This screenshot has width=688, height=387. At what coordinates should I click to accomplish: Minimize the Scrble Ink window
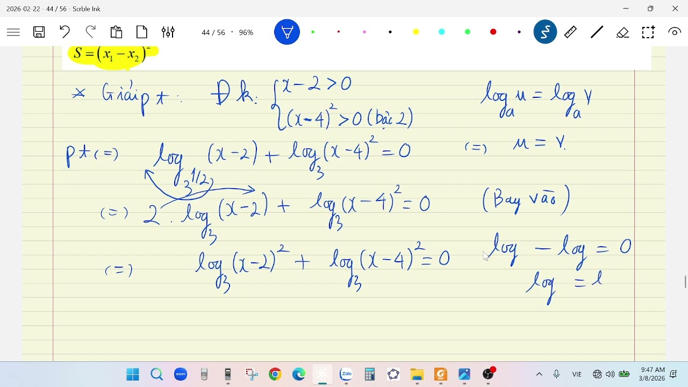(626, 9)
